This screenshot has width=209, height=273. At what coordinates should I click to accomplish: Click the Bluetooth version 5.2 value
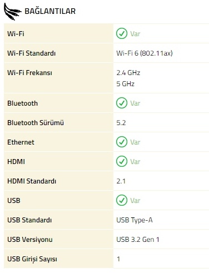click(121, 123)
